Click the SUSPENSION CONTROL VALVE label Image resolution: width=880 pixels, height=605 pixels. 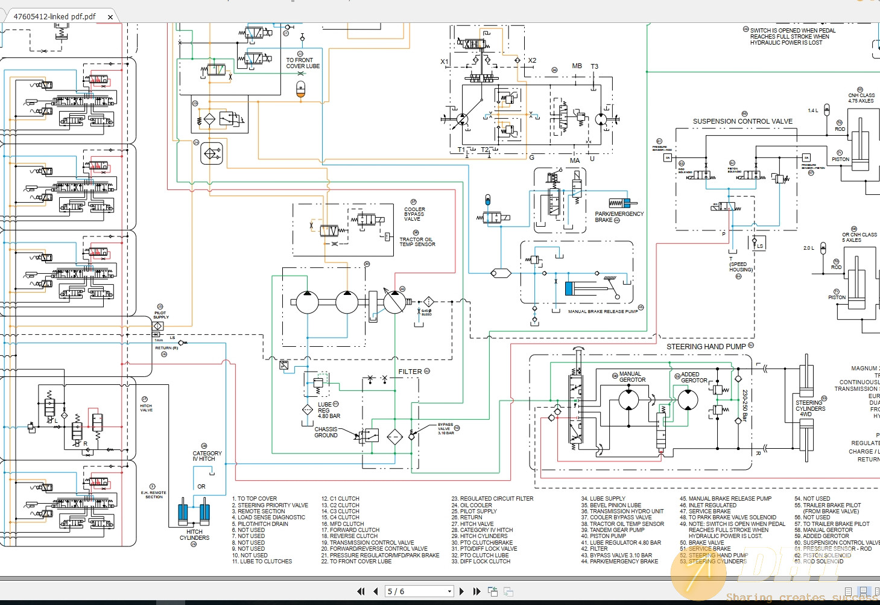[742, 121]
